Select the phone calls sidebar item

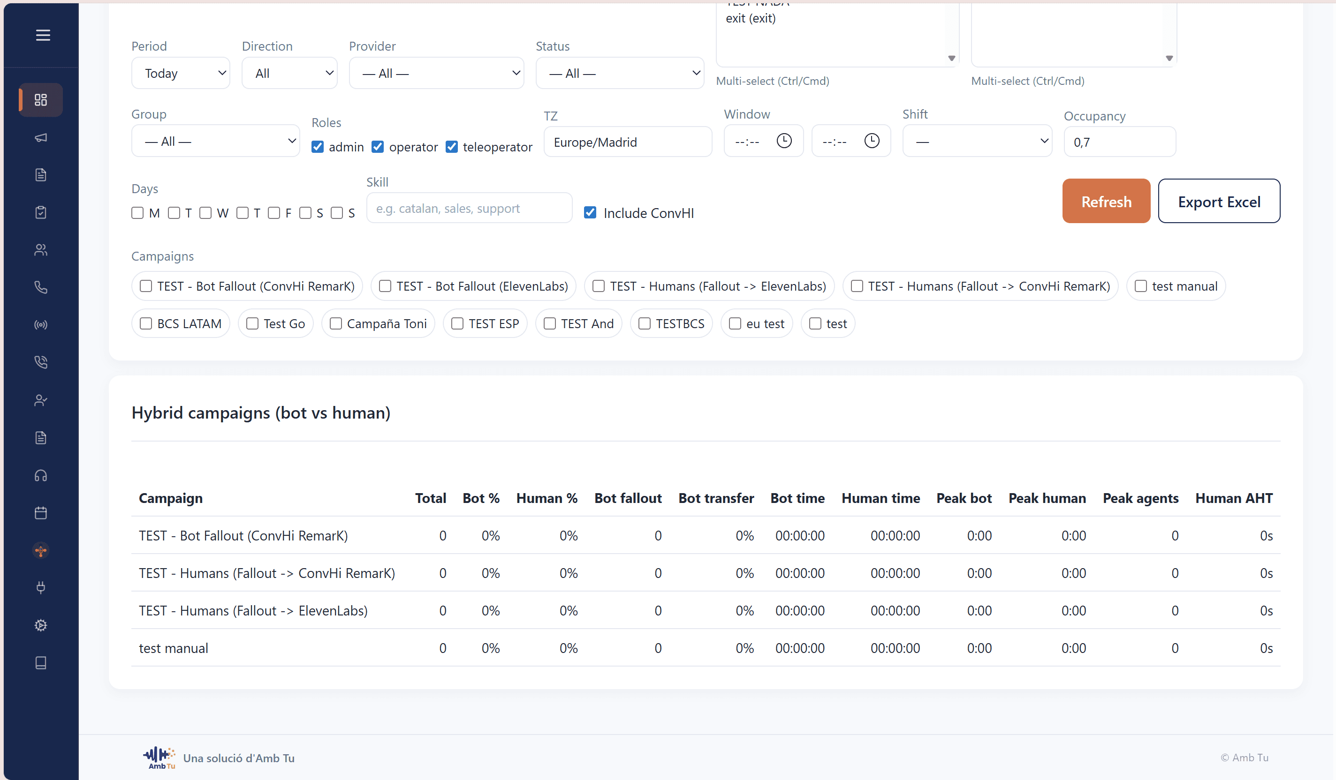pos(41,287)
